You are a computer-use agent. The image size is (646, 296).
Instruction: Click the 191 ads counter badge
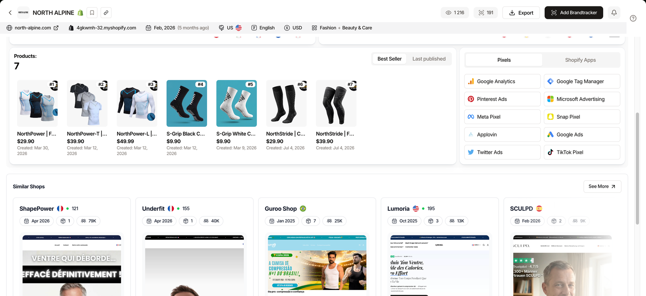pos(486,13)
